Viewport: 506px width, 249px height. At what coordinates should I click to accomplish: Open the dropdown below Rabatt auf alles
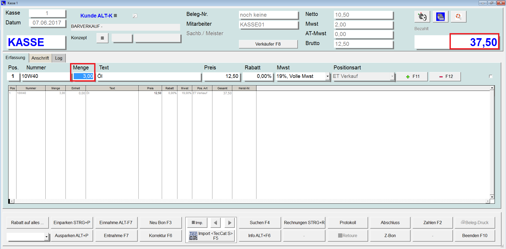46,237
